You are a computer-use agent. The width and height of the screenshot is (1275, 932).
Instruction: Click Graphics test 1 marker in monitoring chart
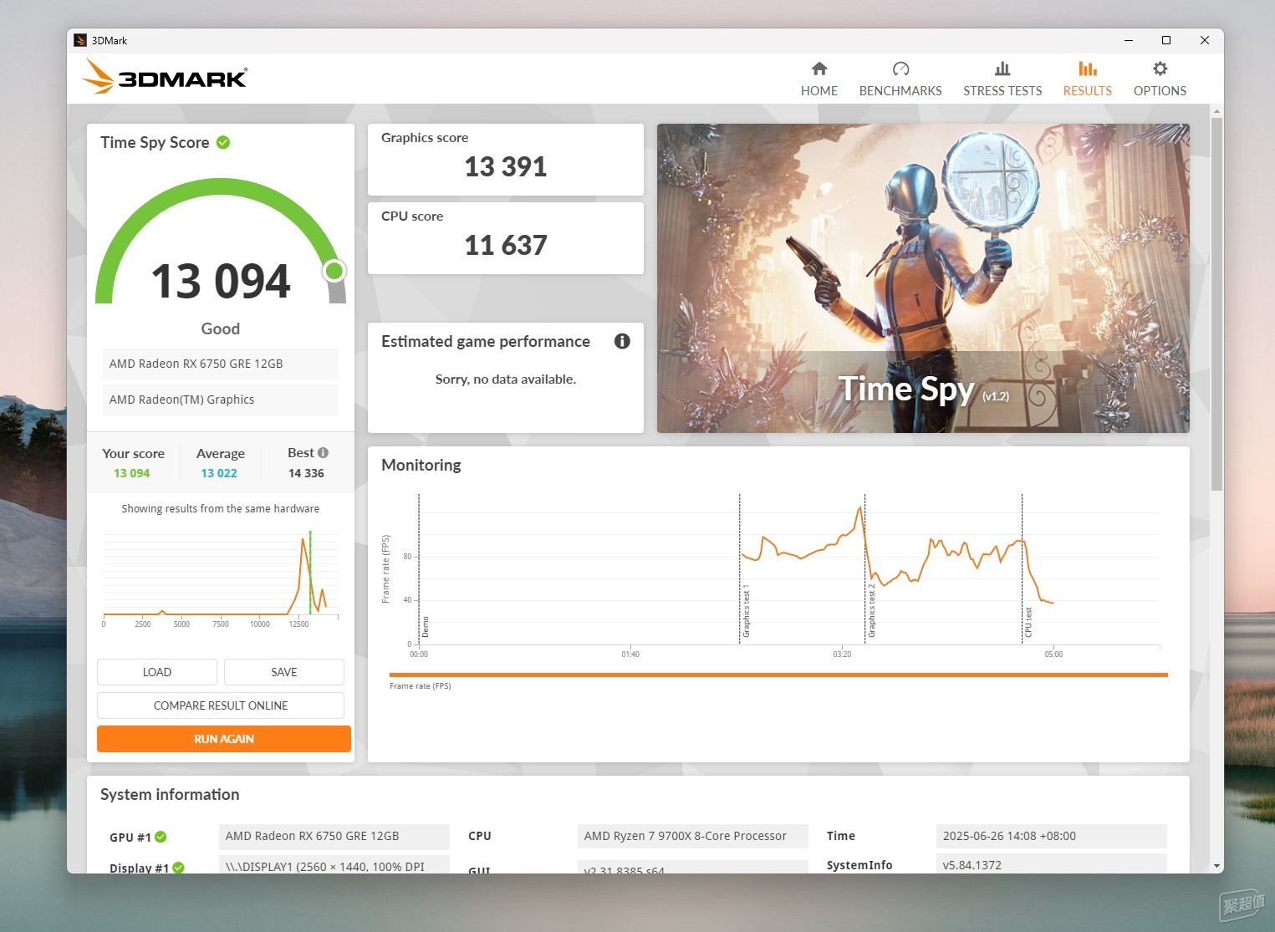746,612
